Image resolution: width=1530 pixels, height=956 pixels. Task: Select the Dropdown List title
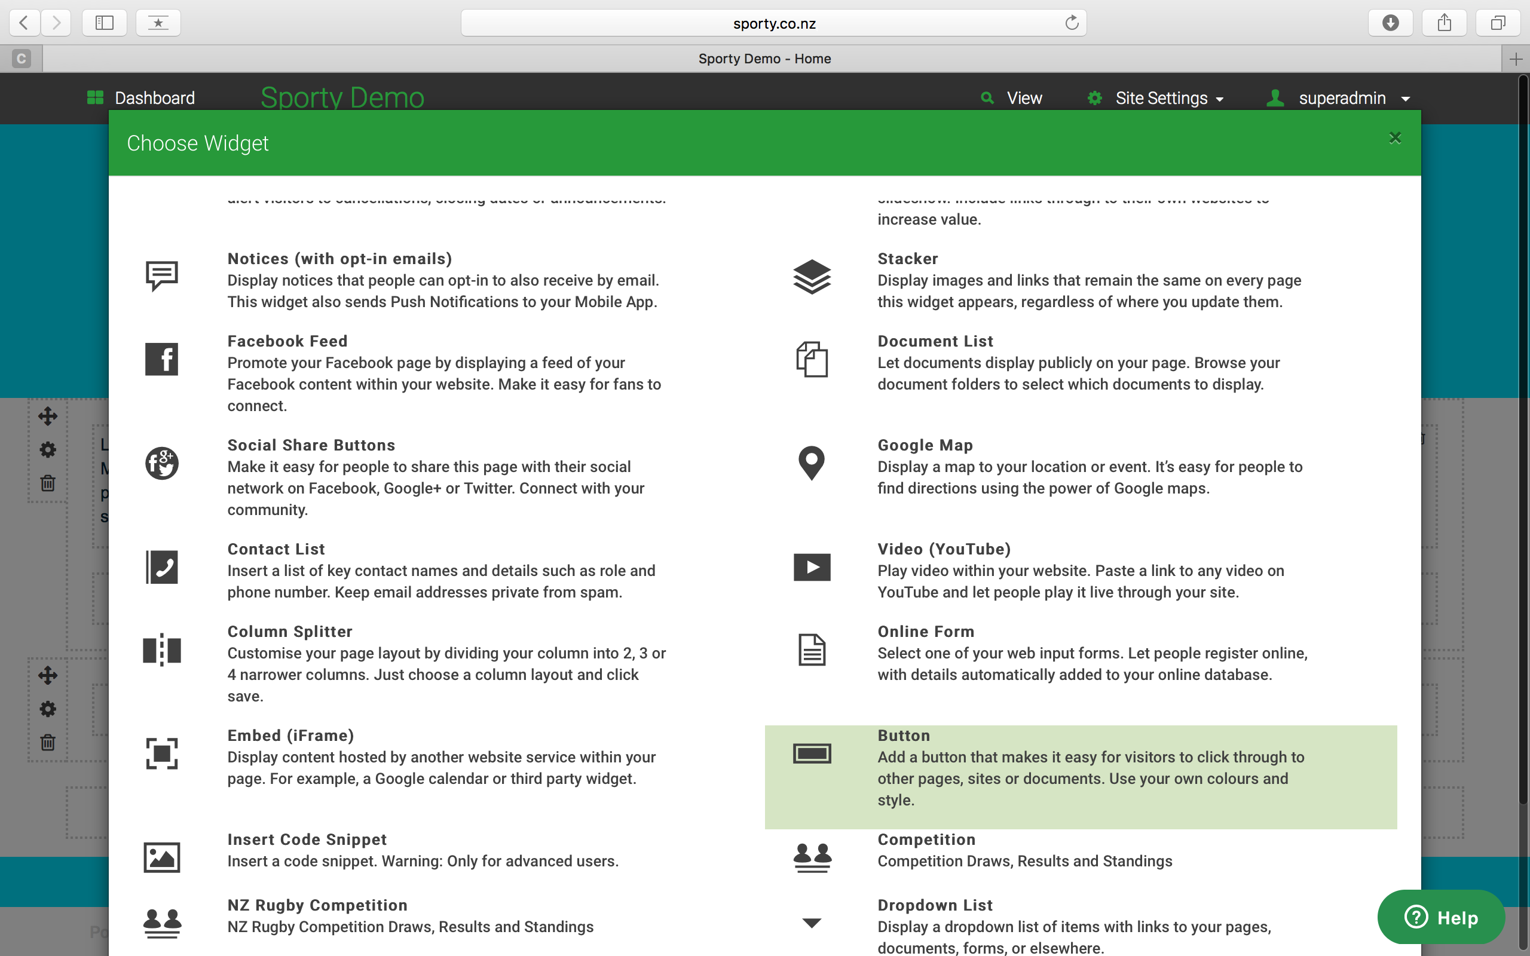[x=935, y=905]
